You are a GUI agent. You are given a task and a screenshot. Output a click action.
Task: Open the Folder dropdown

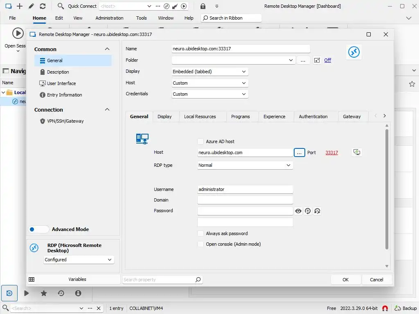click(291, 60)
